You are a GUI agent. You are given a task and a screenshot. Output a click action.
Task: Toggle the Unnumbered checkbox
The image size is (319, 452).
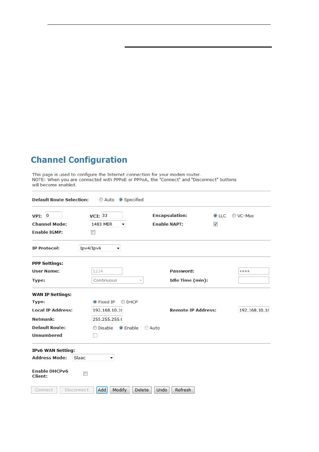click(95, 335)
